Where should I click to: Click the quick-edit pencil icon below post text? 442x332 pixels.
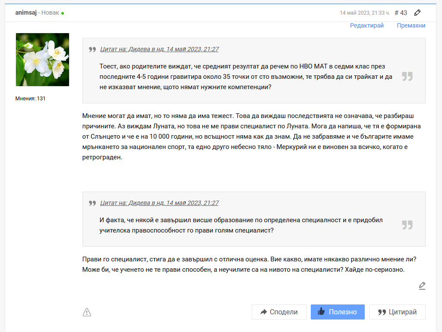pyautogui.click(x=422, y=285)
